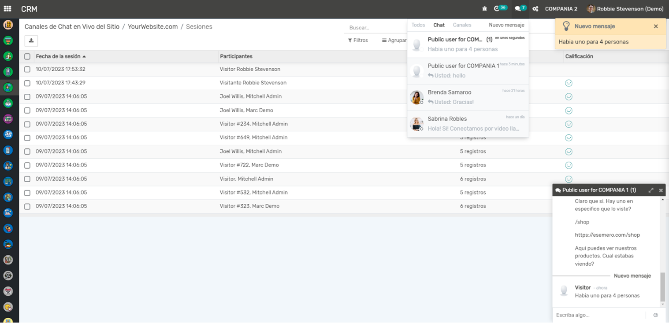Open the Robbie Stevenson (Demo) user menu
The width and height of the screenshot is (669, 323).
pyautogui.click(x=625, y=9)
